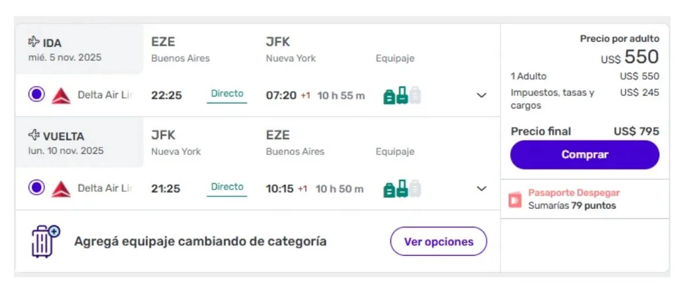Open the Pasaporte Despegar link
The height and width of the screenshot is (302, 684).
[x=574, y=193]
